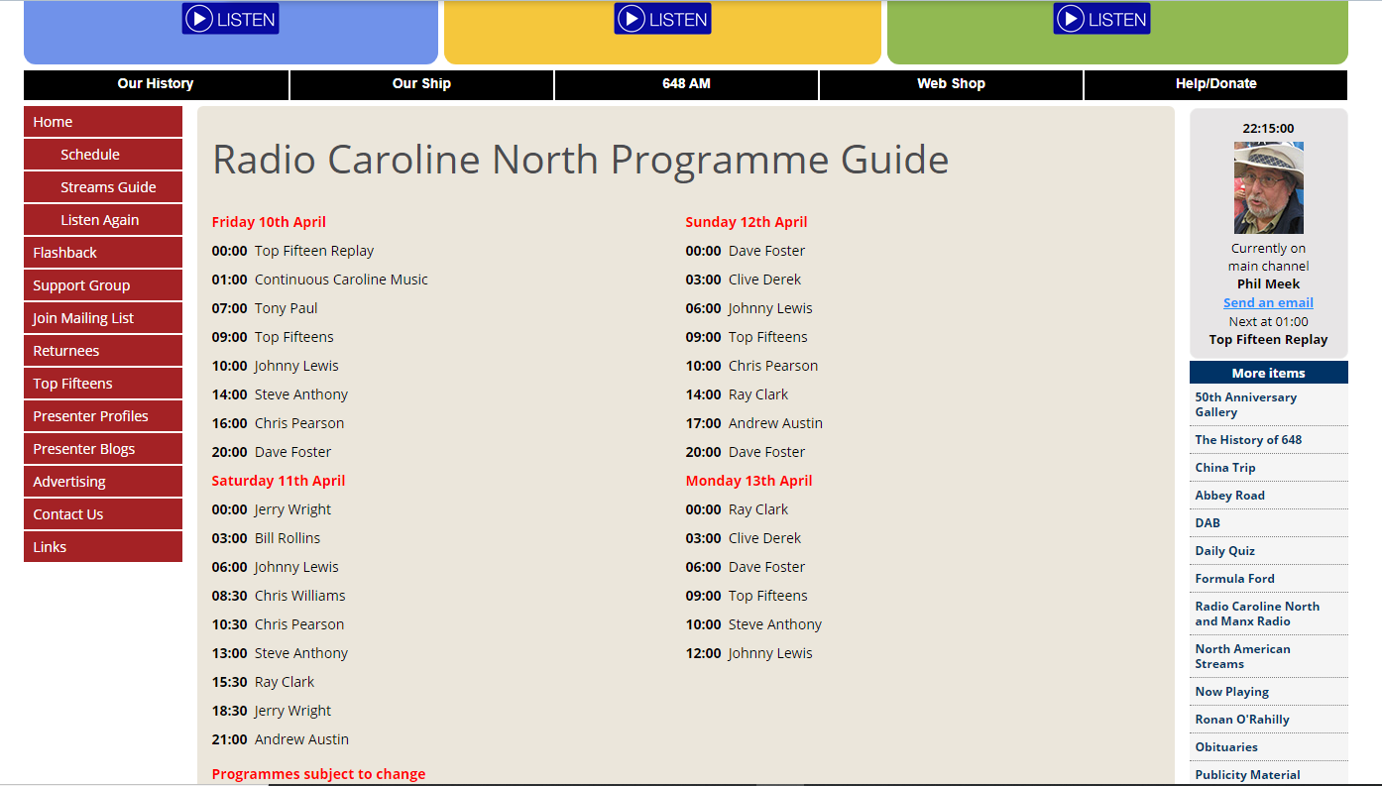
Task: Play the LISTEN button on the yellow panel
Action: pos(662,19)
